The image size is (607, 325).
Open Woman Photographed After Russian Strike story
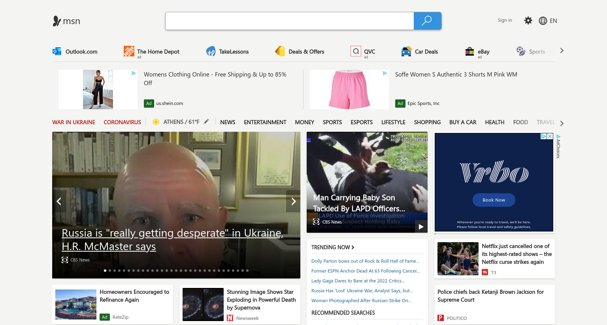(361, 301)
